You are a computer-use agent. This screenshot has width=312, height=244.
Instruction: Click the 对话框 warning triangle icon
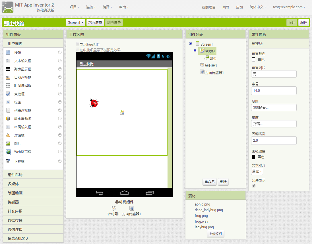[8, 135]
